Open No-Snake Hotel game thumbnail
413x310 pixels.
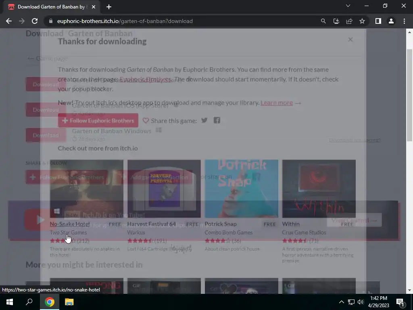pyautogui.click(x=87, y=189)
